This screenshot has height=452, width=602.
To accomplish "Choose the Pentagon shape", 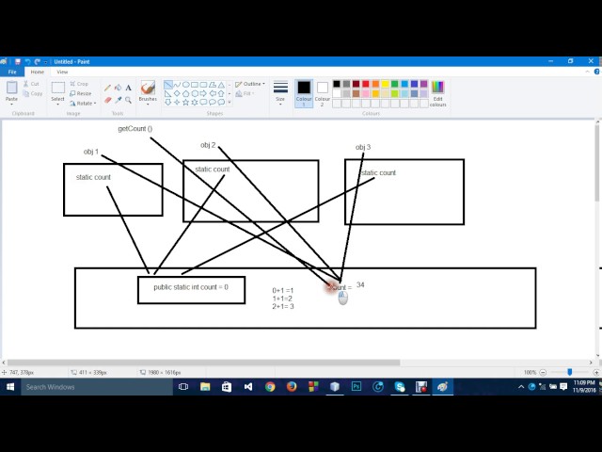I will [186, 93].
